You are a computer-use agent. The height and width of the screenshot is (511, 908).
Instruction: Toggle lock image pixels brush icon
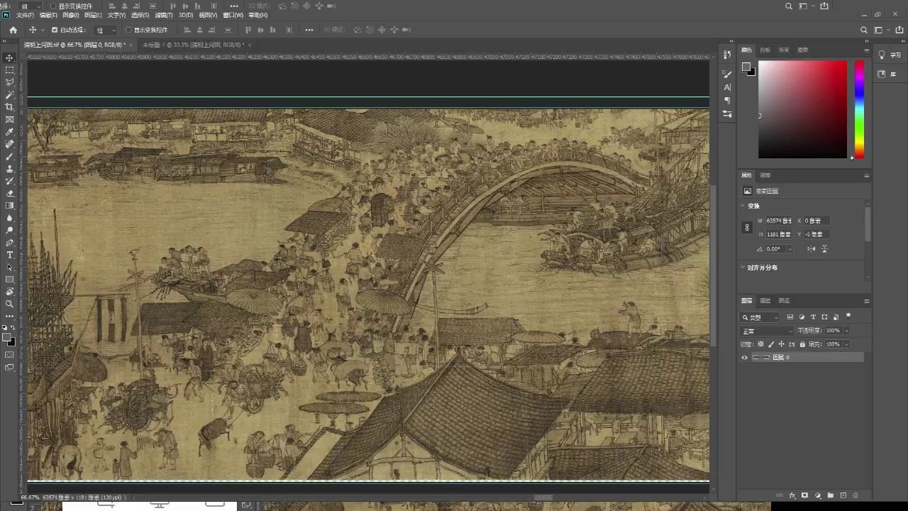point(771,344)
